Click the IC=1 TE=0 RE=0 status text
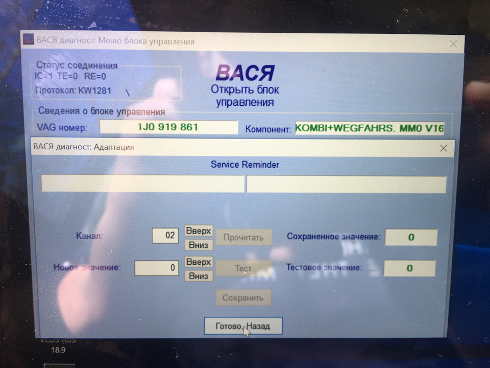This screenshot has width=490, height=368. (70, 76)
